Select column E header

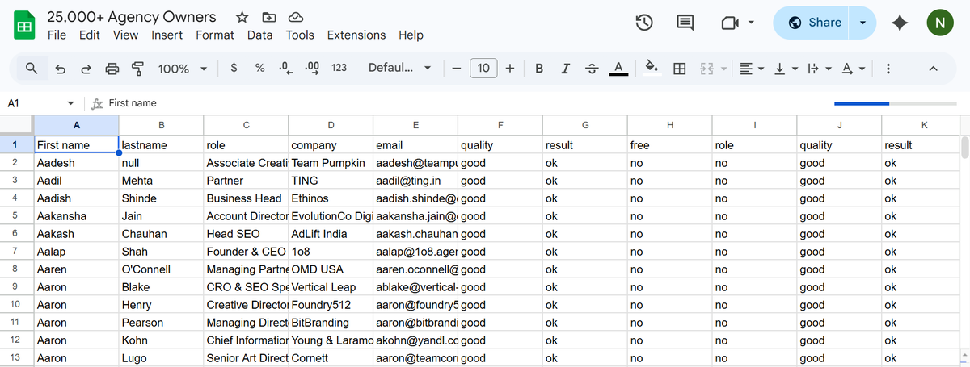(415, 125)
